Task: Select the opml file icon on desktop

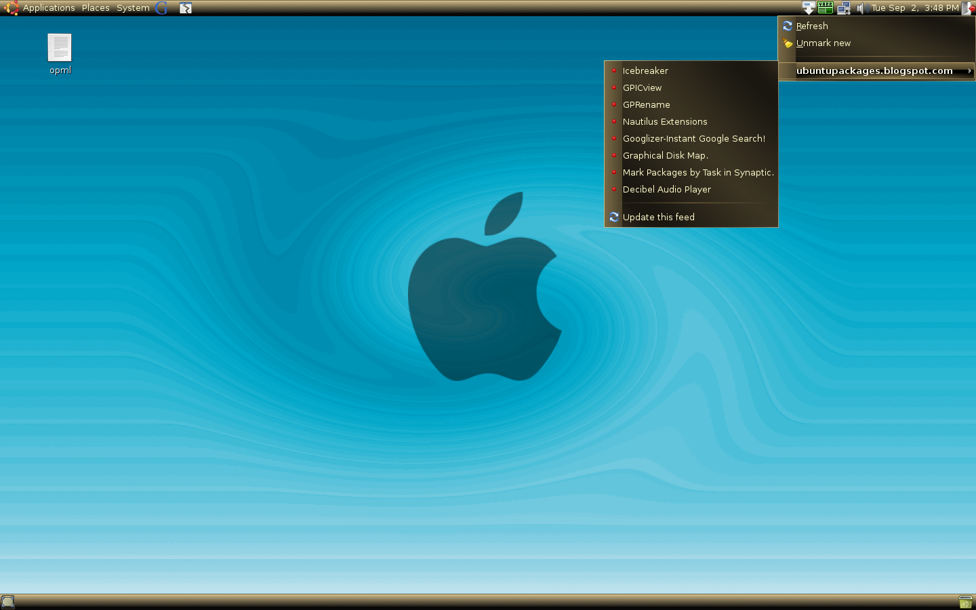Action: tap(60, 48)
